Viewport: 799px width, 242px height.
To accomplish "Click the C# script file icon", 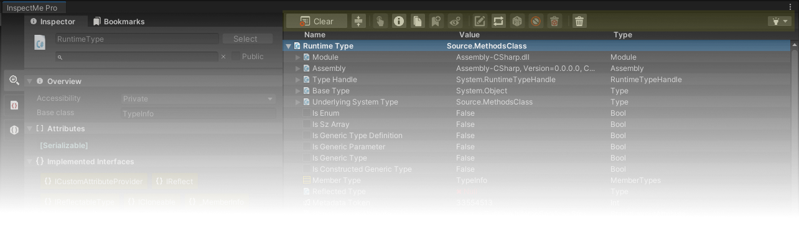I will click(40, 42).
